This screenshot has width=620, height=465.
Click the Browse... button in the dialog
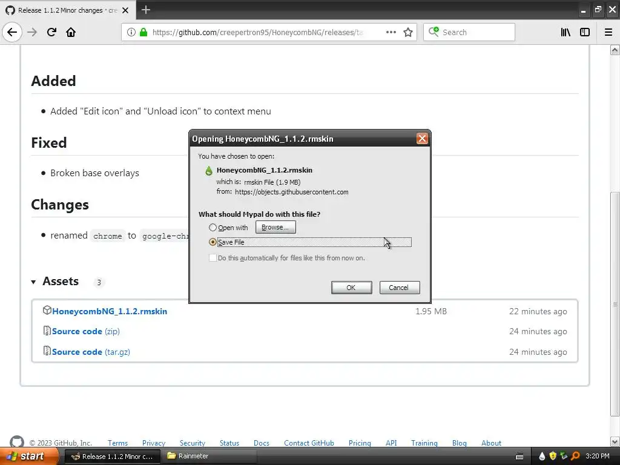point(275,228)
